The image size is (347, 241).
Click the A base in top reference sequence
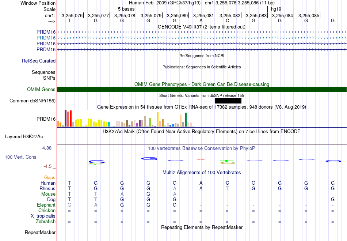coord(201,21)
